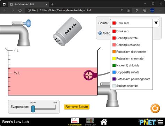
Task: Choose Cobalt(II) chloride solute
Action: click(x=131, y=45)
